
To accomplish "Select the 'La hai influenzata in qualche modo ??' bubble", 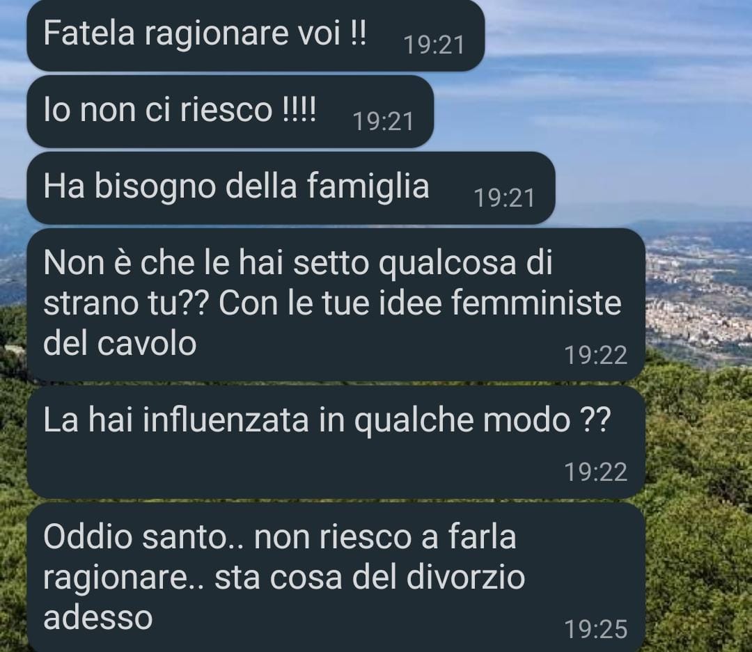I will coord(336,442).
